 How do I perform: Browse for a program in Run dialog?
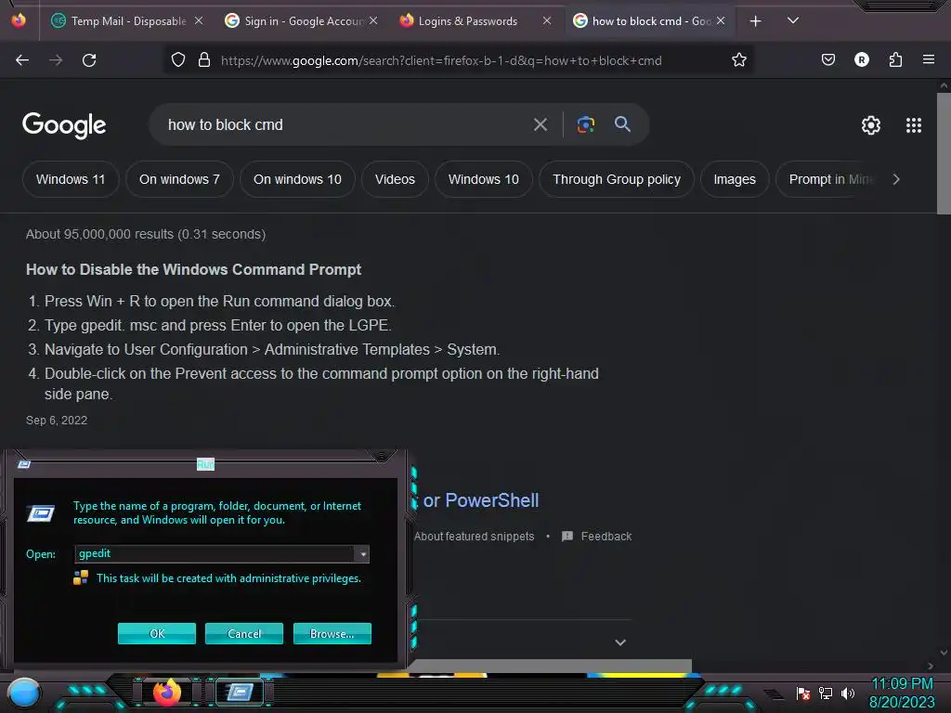click(332, 633)
